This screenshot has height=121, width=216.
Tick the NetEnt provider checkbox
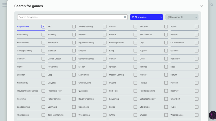click(x=197, y=75)
